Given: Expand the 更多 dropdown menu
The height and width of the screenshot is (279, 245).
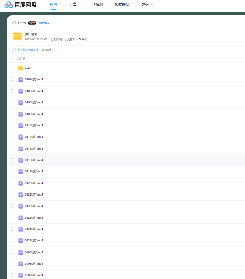Looking at the screenshot, I should (147, 5).
